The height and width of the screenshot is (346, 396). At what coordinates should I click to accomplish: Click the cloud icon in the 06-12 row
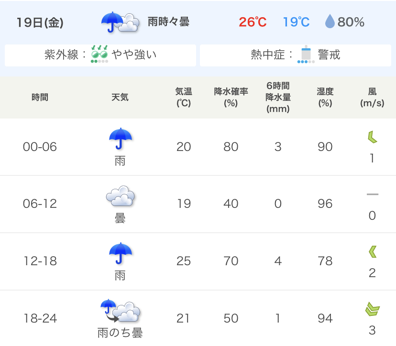121,196
